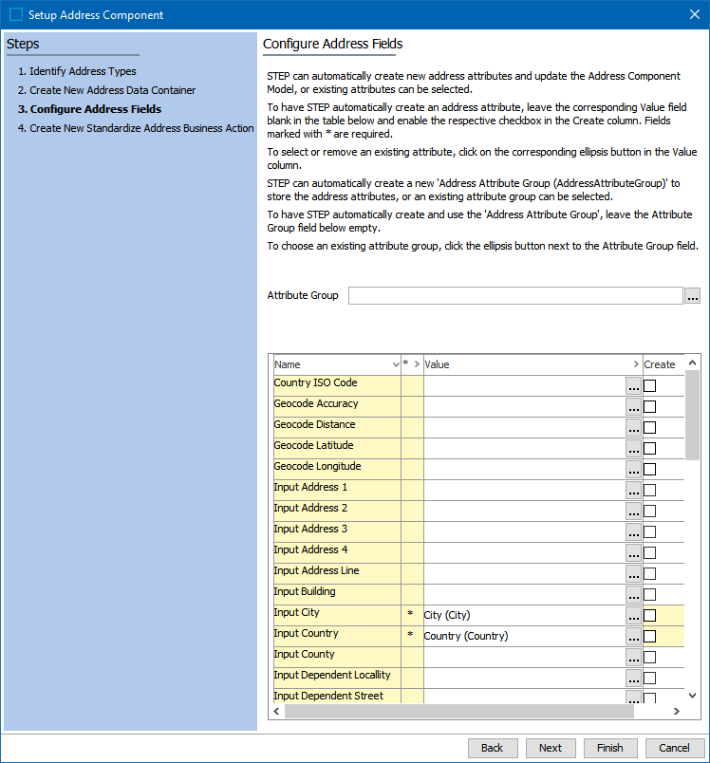Click ellipsis button for Input Address 3
The width and height of the screenshot is (710, 763).
click(x=634, y=532)
